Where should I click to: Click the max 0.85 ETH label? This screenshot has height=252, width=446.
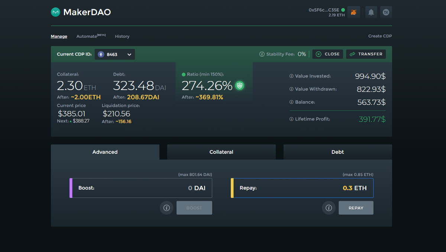358,175
